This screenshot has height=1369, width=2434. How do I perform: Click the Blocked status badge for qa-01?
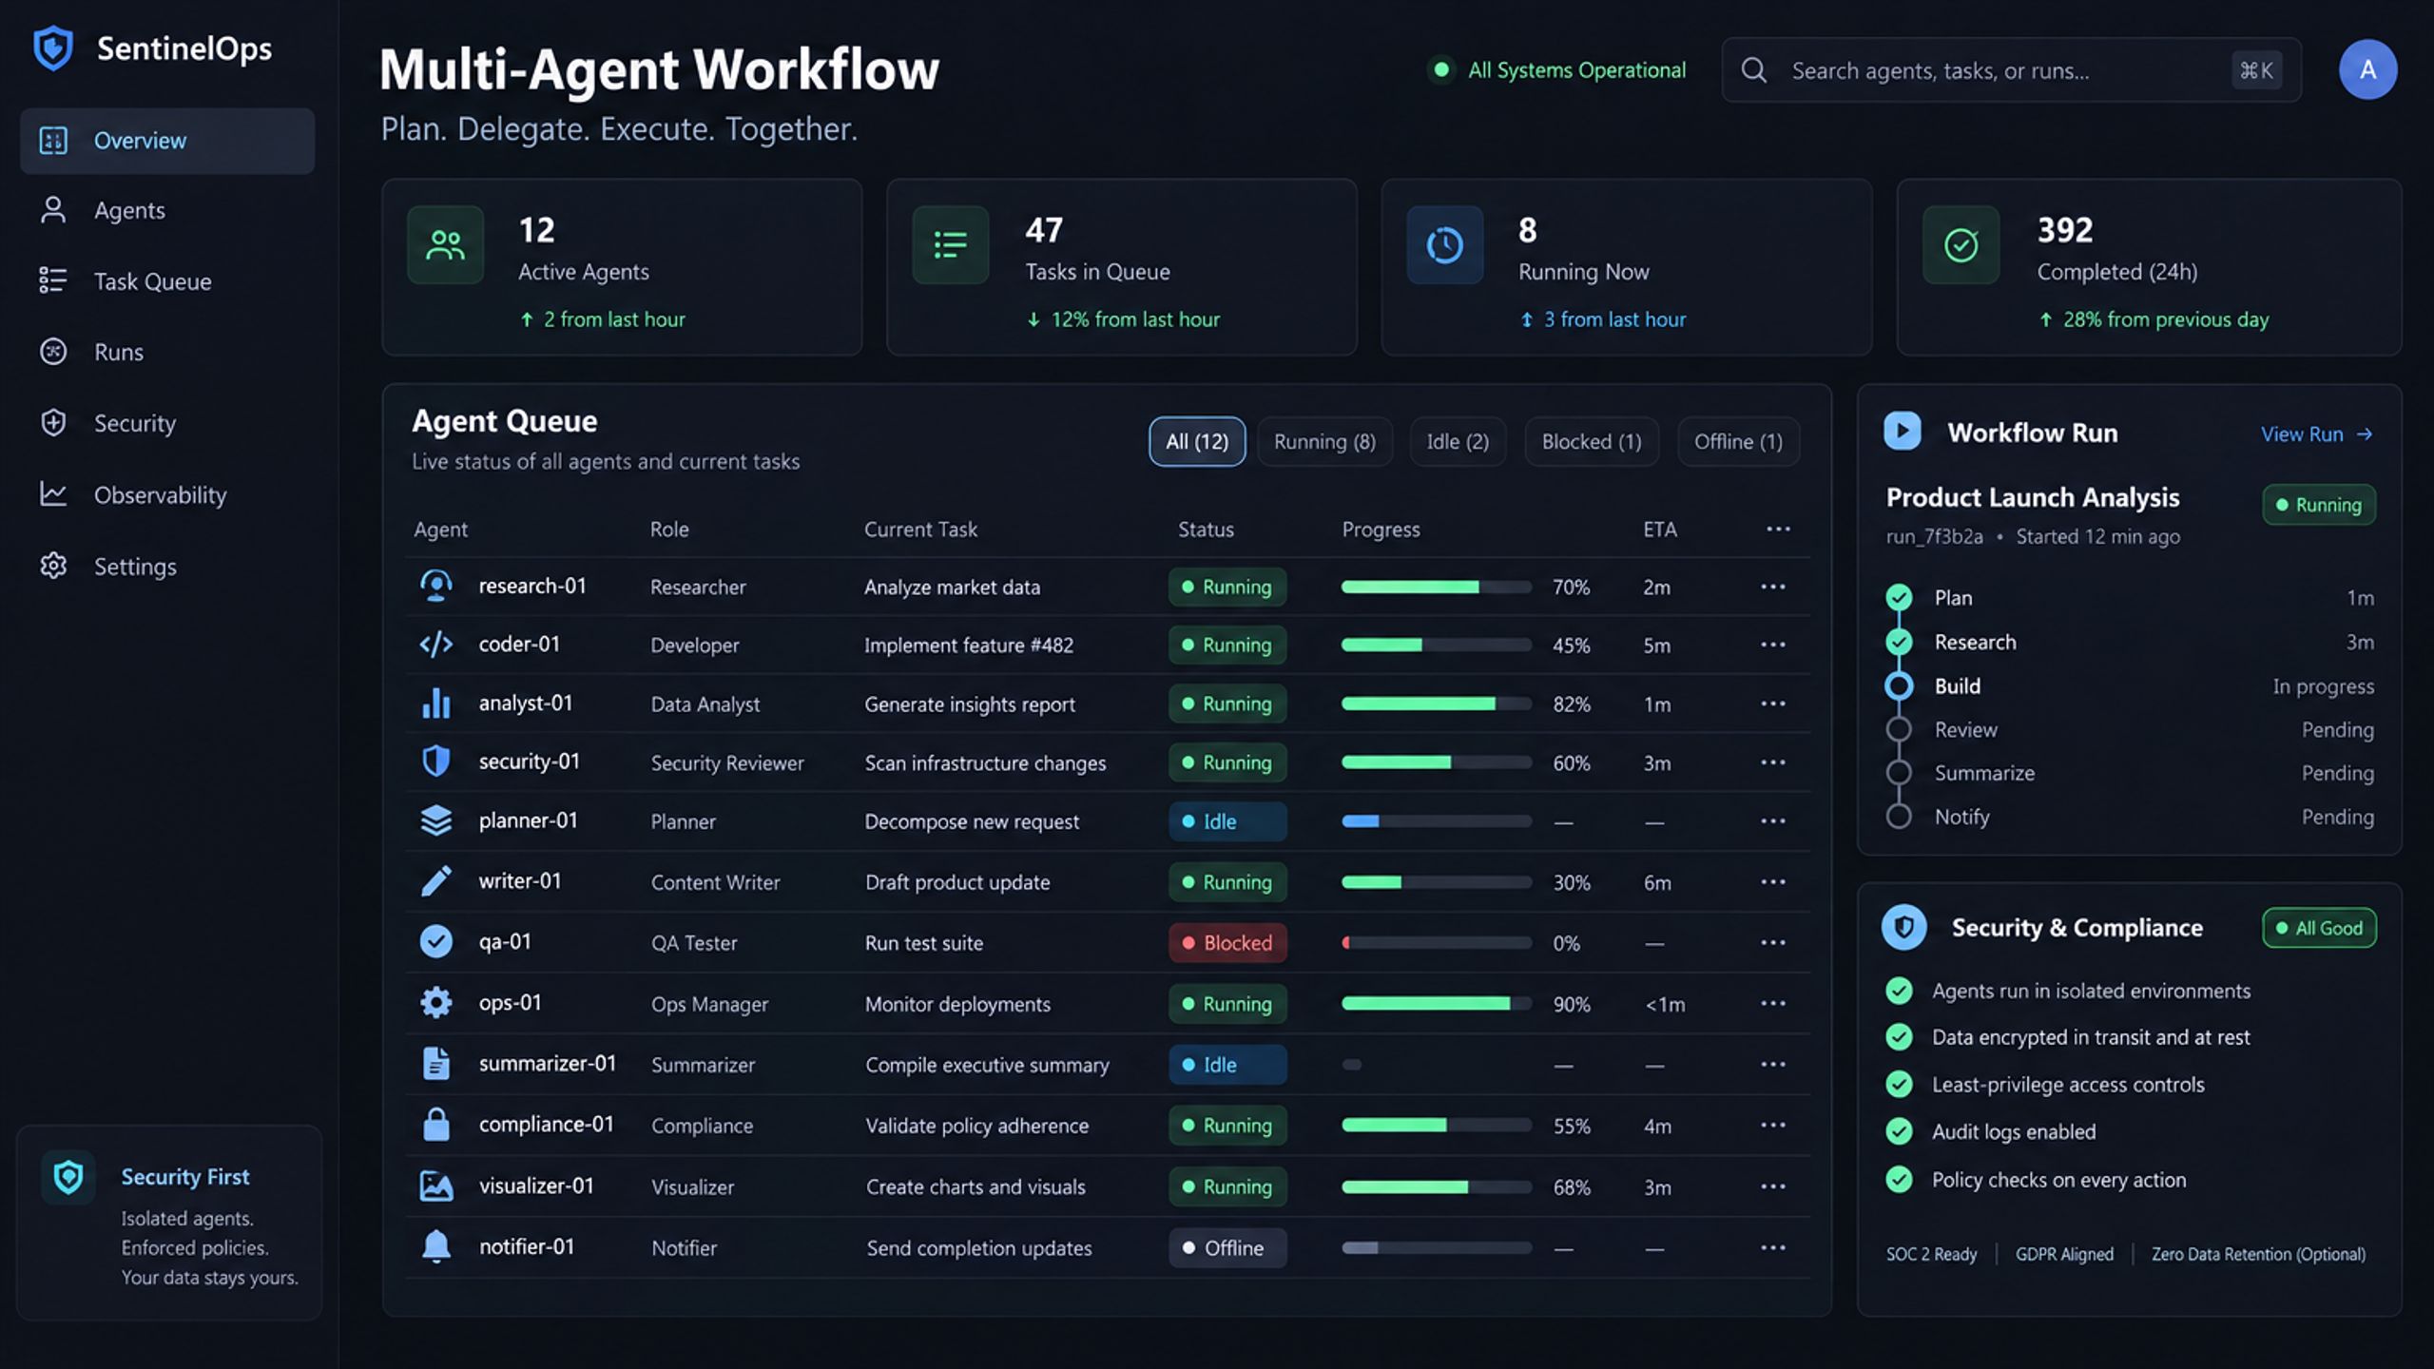coord(1227,942)
